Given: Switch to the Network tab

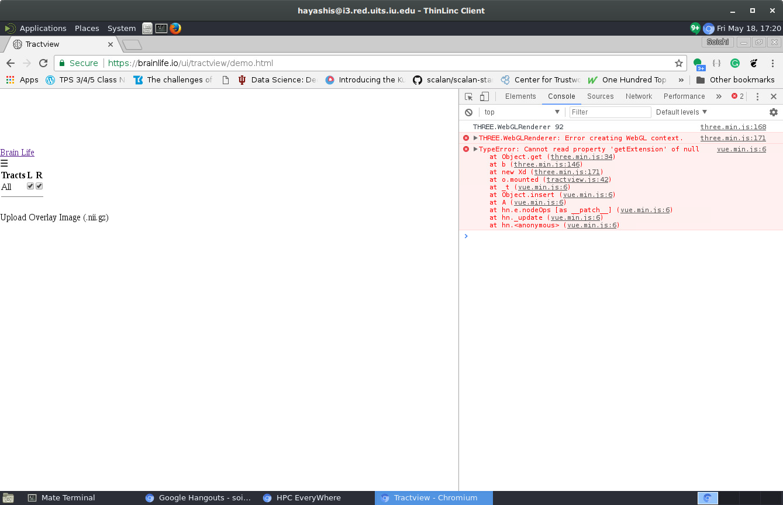Looking at the screenshot, I should (639, 96).
